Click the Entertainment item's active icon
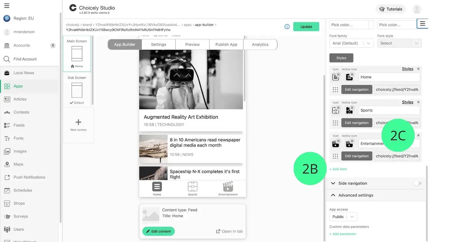Screen dimensions: 471x242 [349, 143]
